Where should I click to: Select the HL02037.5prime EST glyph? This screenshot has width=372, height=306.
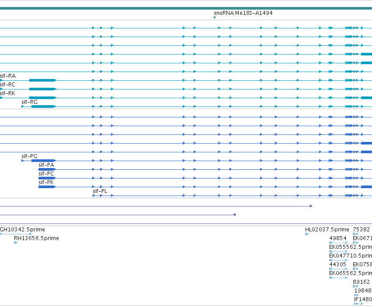coord(307,234)
